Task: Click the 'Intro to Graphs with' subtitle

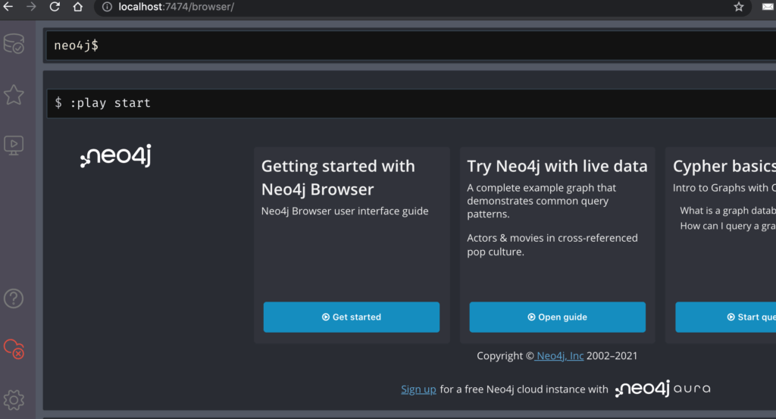Action: (x=724, y=188)
